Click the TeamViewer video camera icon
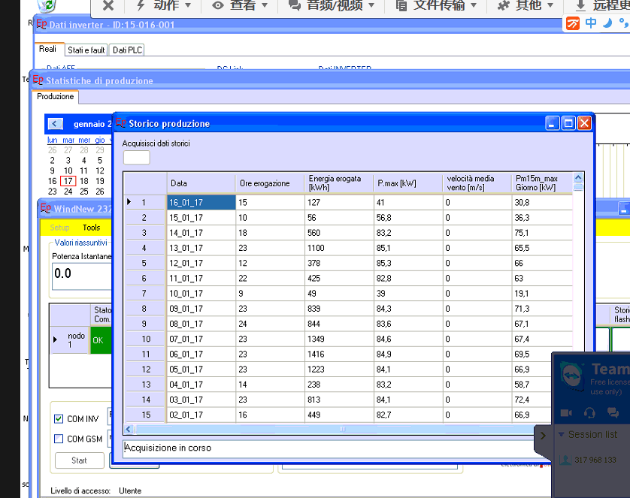630x498 pixels. click(x=566, y=412)
